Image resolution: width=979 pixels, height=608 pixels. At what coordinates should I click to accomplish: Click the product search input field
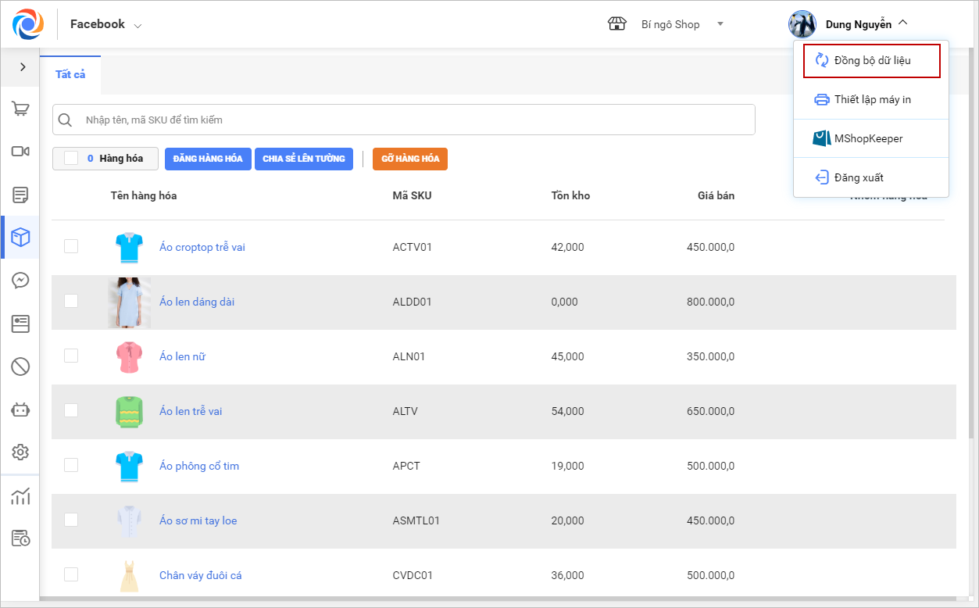tap(414, 120)
